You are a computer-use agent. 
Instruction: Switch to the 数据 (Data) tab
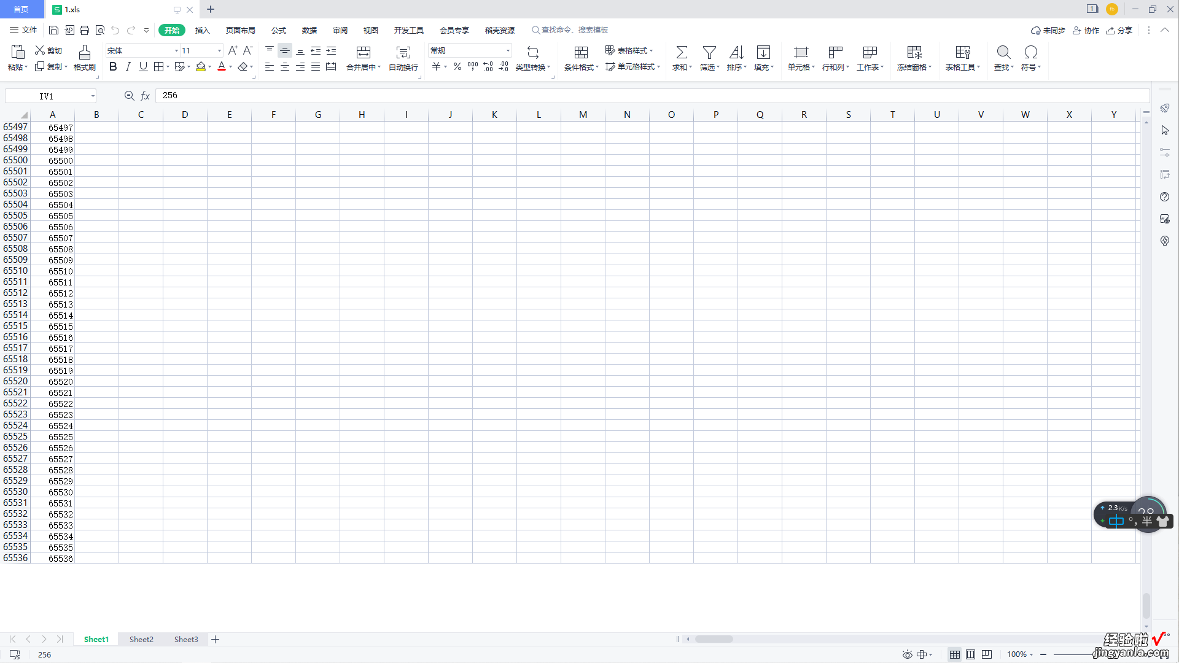tap(309, 30)
